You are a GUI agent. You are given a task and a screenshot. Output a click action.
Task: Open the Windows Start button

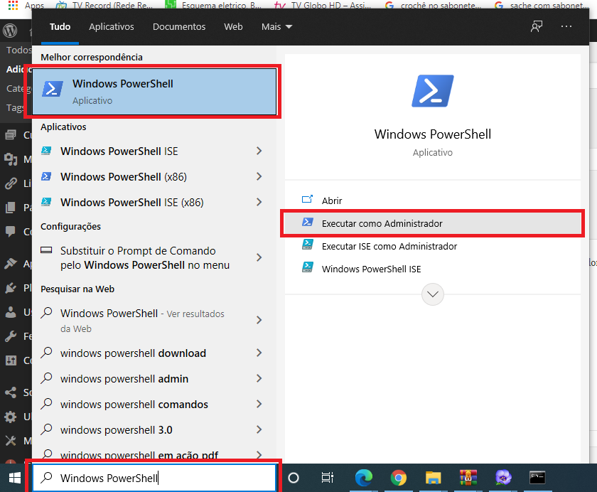pyautogui.click(x=14, y=478)
